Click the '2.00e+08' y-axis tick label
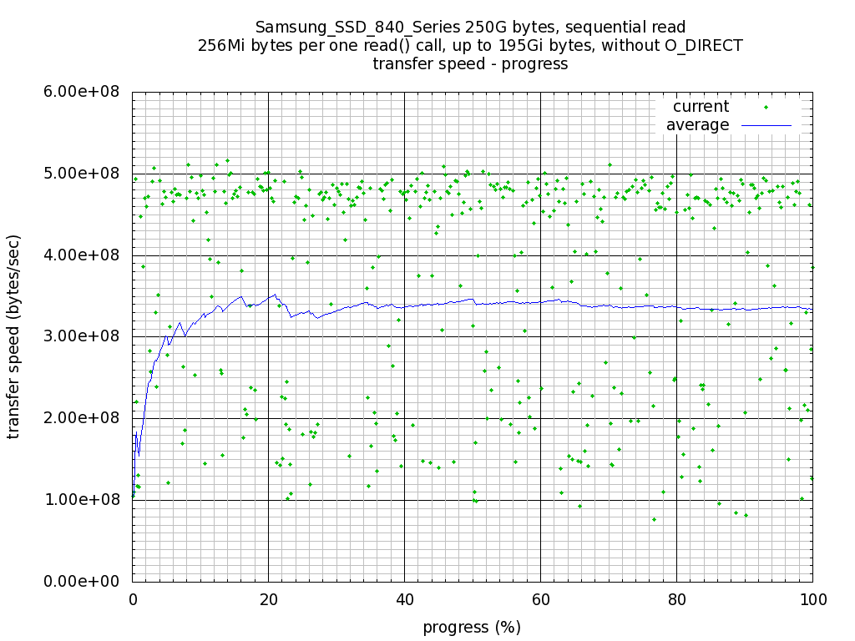This screenshot has height=641, width=855. tap(81, 418)
